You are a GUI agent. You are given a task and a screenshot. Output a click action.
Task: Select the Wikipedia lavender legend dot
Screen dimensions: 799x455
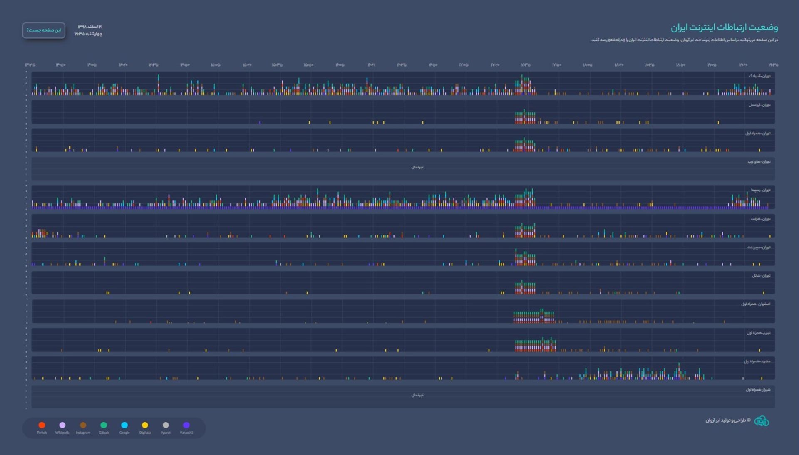pyautogui.click(x=62, y=425)
